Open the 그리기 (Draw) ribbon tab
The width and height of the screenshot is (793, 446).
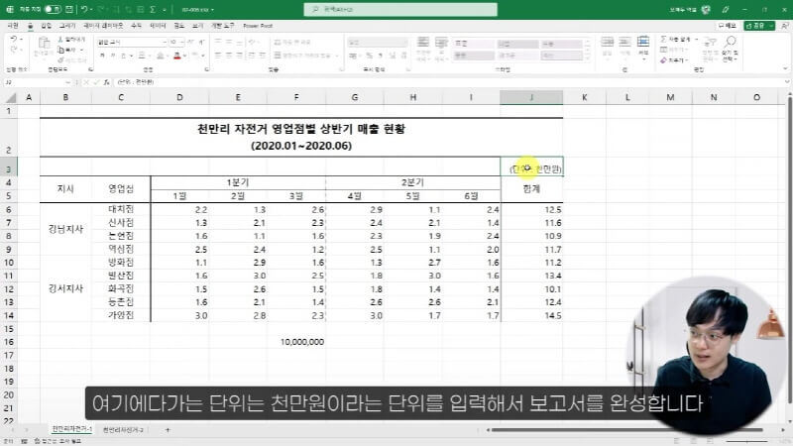pos(67,26)
